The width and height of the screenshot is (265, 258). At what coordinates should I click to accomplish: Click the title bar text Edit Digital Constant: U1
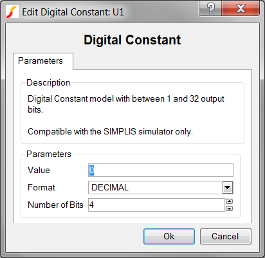[73, 12]
